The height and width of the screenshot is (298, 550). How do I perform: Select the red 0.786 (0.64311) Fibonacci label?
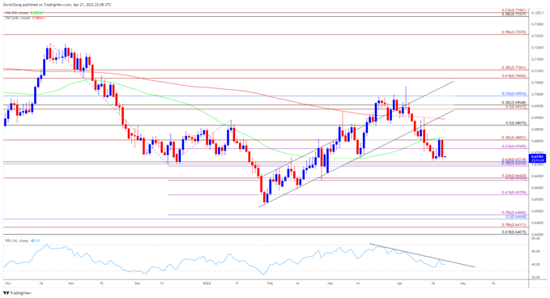click(x=514, y=225)
